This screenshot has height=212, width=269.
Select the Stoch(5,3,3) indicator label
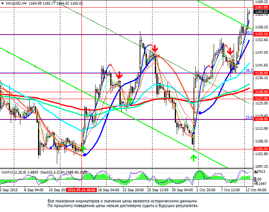50,172
